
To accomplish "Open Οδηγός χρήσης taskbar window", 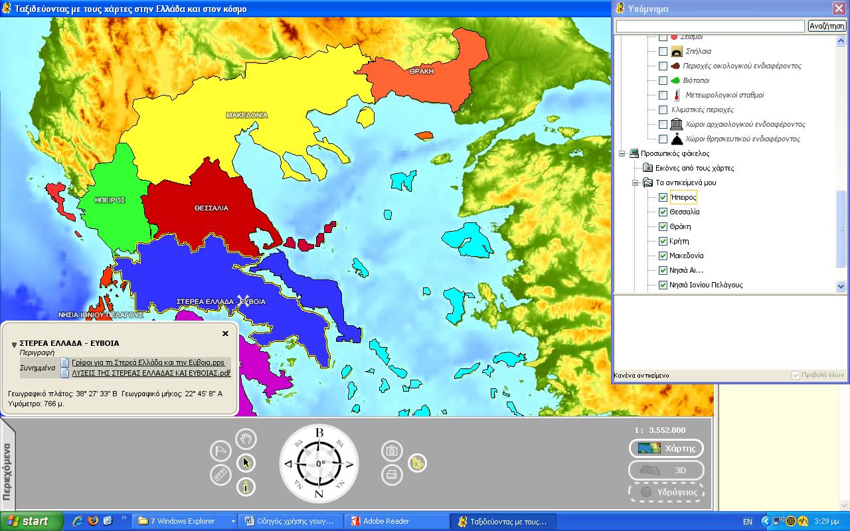I will pyautogui.click(x=290, y=521).
